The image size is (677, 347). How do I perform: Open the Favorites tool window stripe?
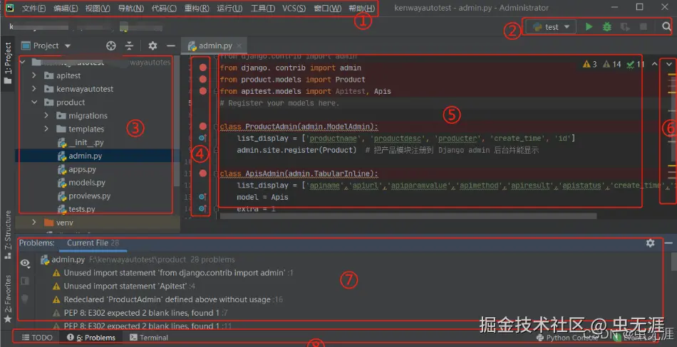click(x=8, y=299)
